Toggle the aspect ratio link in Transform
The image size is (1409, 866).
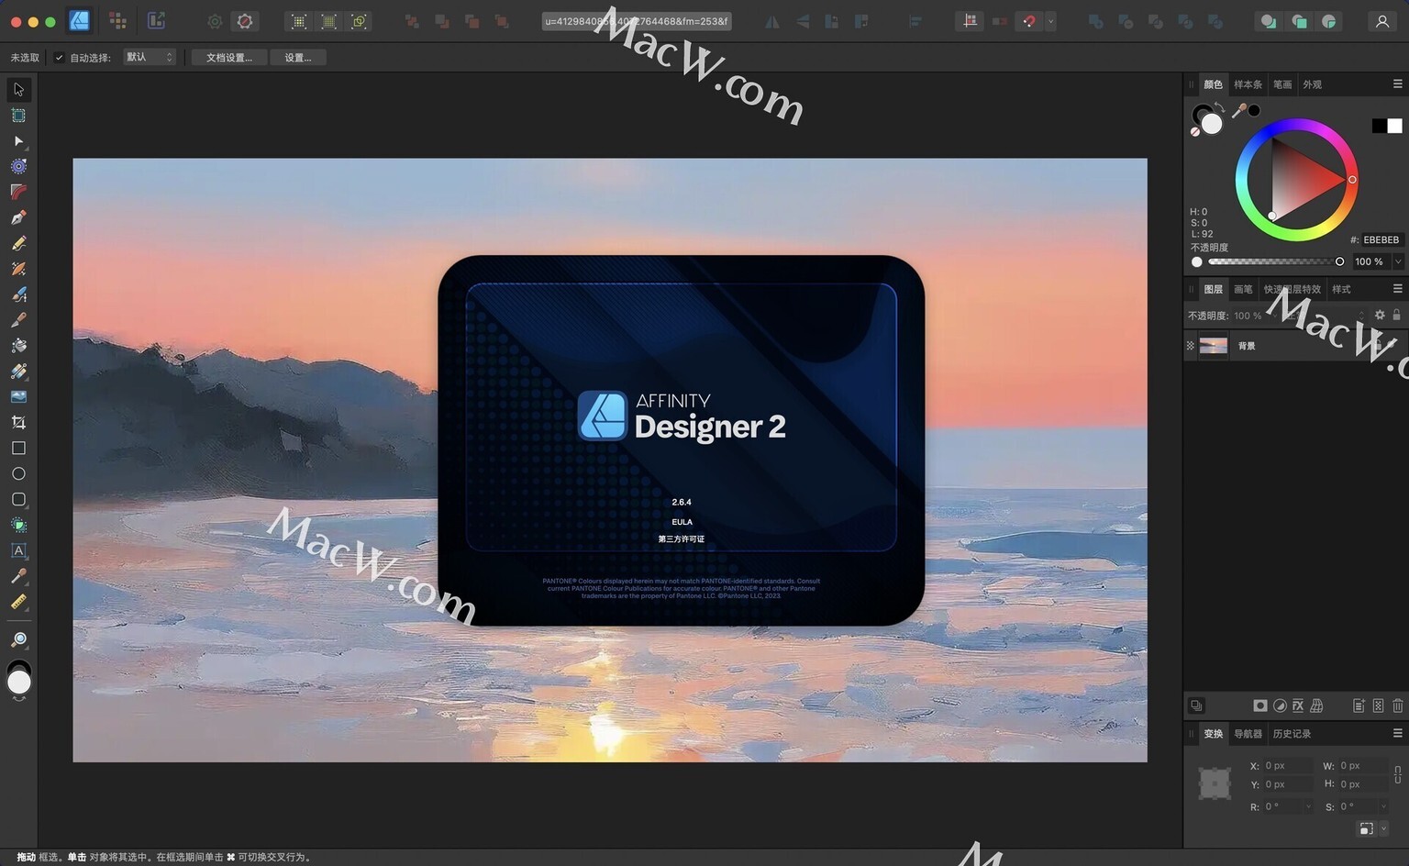tap(1398, 775)
